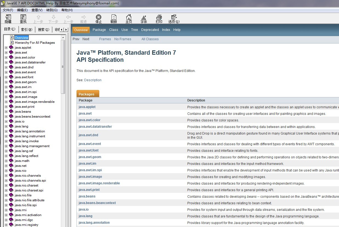Open the 查看(V) menu
Screen dimensions: 339x227
pos(37,10)
